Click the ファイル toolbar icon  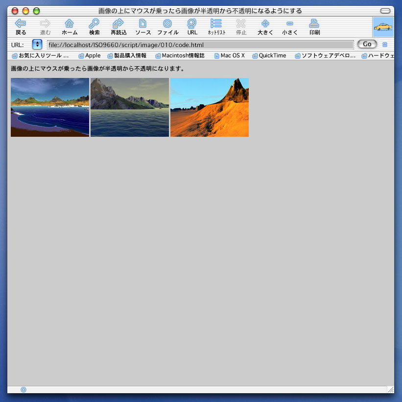pyautogui.click(x=167, y=26)
